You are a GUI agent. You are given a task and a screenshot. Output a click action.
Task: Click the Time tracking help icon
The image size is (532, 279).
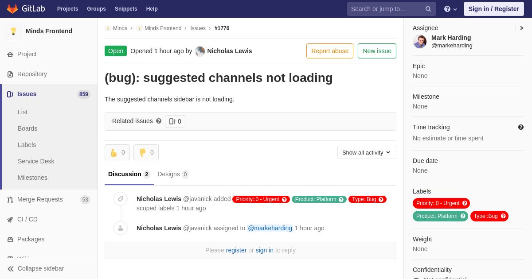tap(521, 127)
